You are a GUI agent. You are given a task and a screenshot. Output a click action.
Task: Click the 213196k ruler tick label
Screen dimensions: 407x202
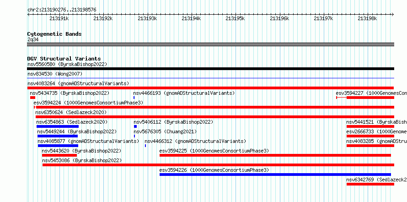pos(279,18)
